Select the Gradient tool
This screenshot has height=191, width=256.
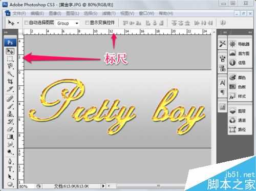(x=10, y=137)
